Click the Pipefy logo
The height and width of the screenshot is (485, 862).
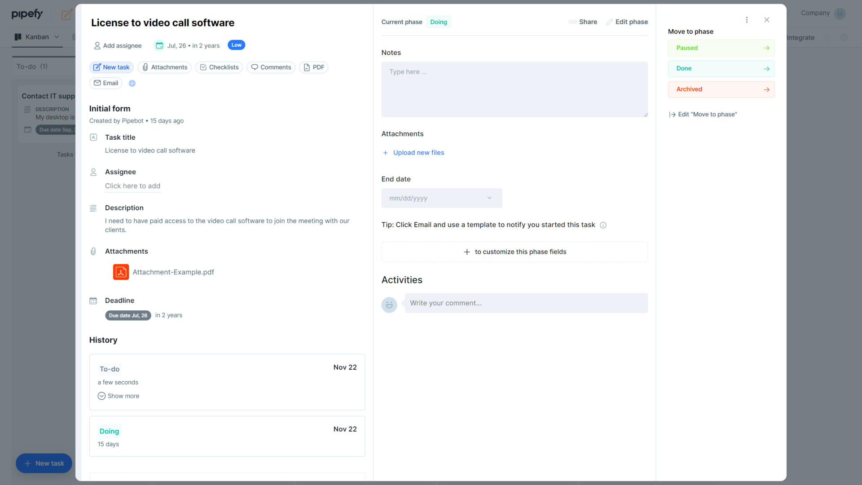[x=27, y=13]
